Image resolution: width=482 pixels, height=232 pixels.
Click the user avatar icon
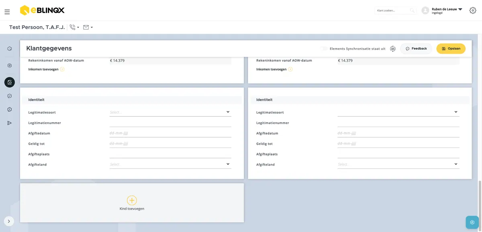coord(425,10)
